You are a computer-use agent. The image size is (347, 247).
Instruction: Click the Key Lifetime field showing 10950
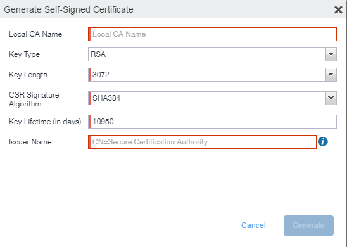(x=213, y=122)
